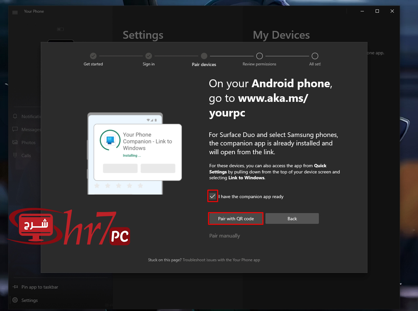This screenshot has width=418, height=311.
Task: Click the 'Pair devices' step label
Action: coord(204,64)
